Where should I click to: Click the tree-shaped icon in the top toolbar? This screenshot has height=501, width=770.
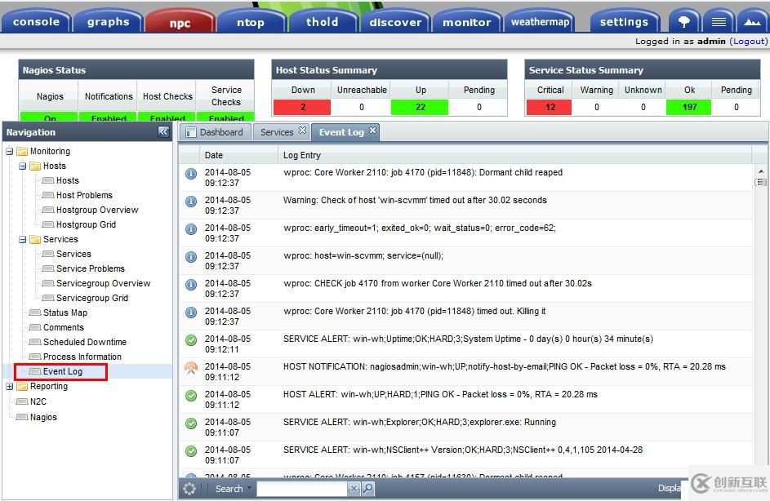pos(684,20)
